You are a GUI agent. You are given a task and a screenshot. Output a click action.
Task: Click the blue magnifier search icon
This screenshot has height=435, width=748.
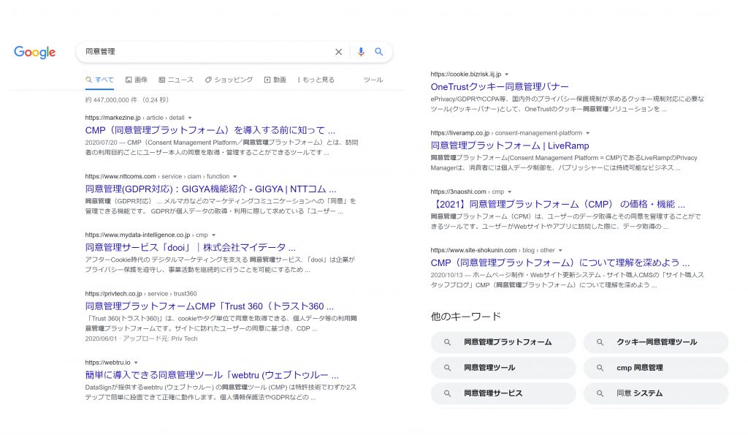[x=379, y=52]
